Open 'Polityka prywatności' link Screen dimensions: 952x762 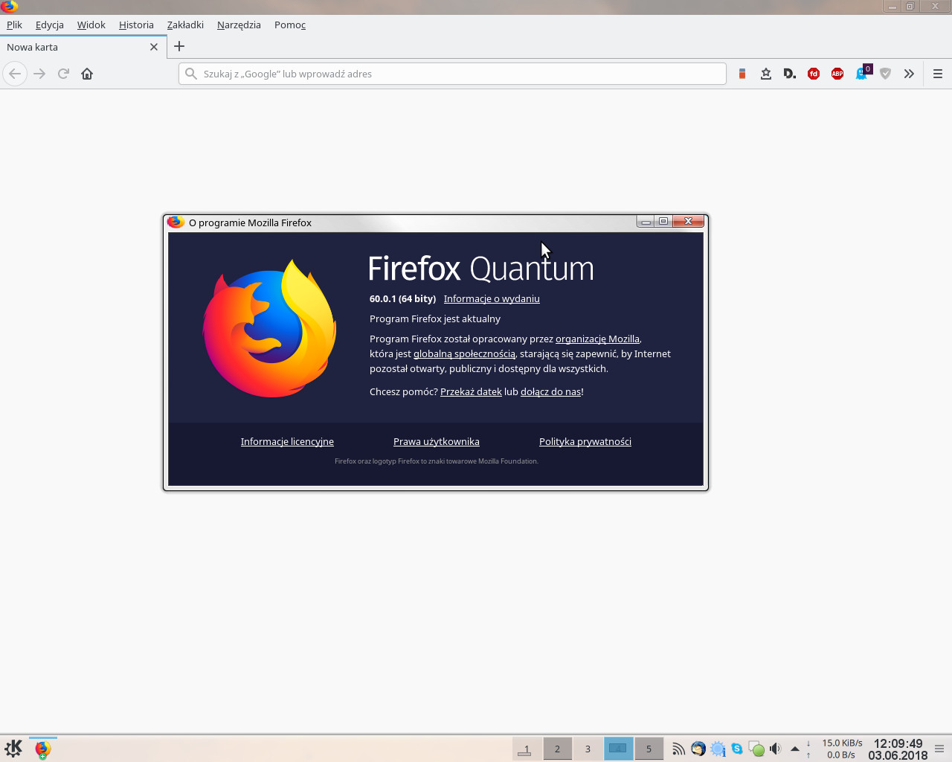[585, 441]
